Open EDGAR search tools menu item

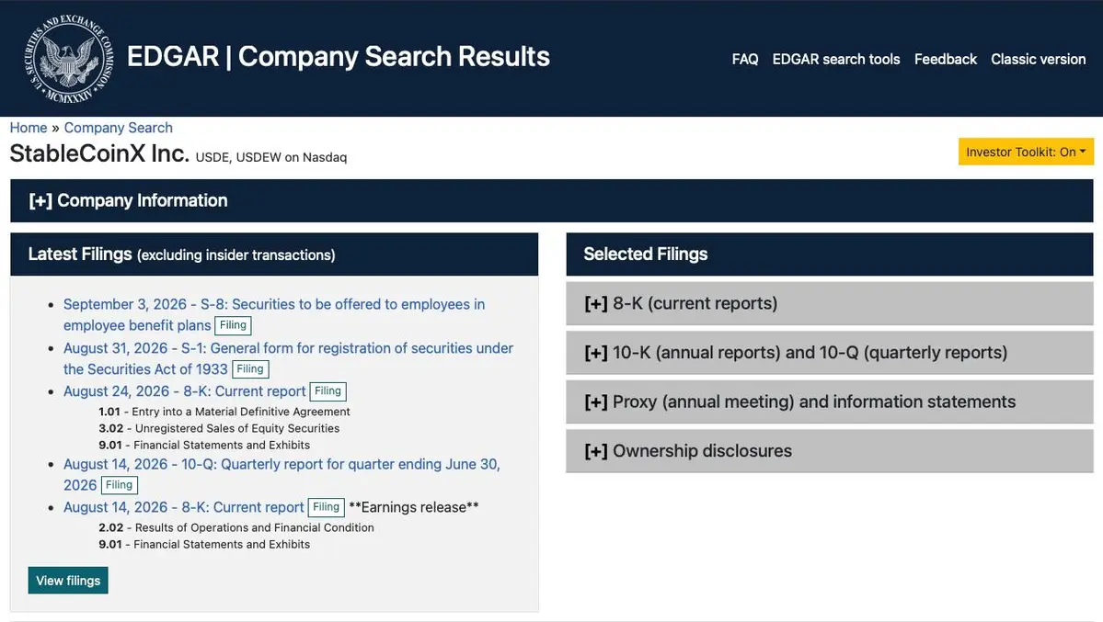(x=835, y=59)
